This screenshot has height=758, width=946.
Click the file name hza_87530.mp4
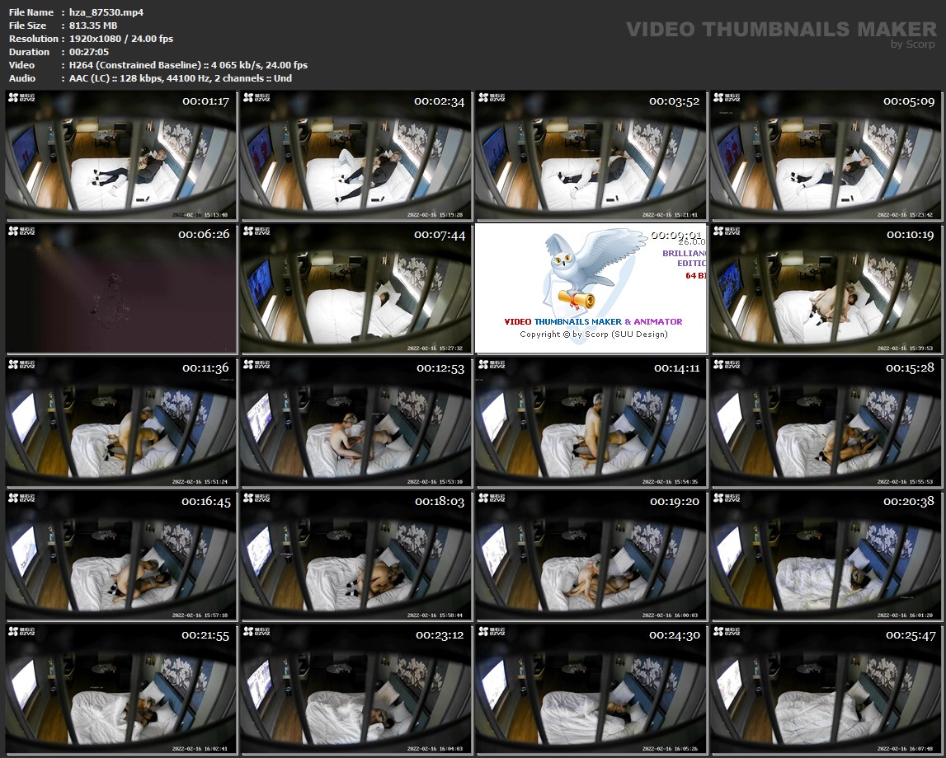point(106,12)
